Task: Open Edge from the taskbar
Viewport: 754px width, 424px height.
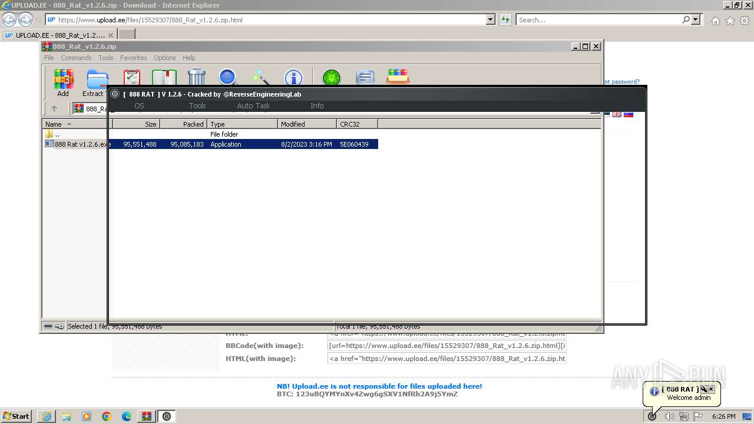Action: point(127,416)
